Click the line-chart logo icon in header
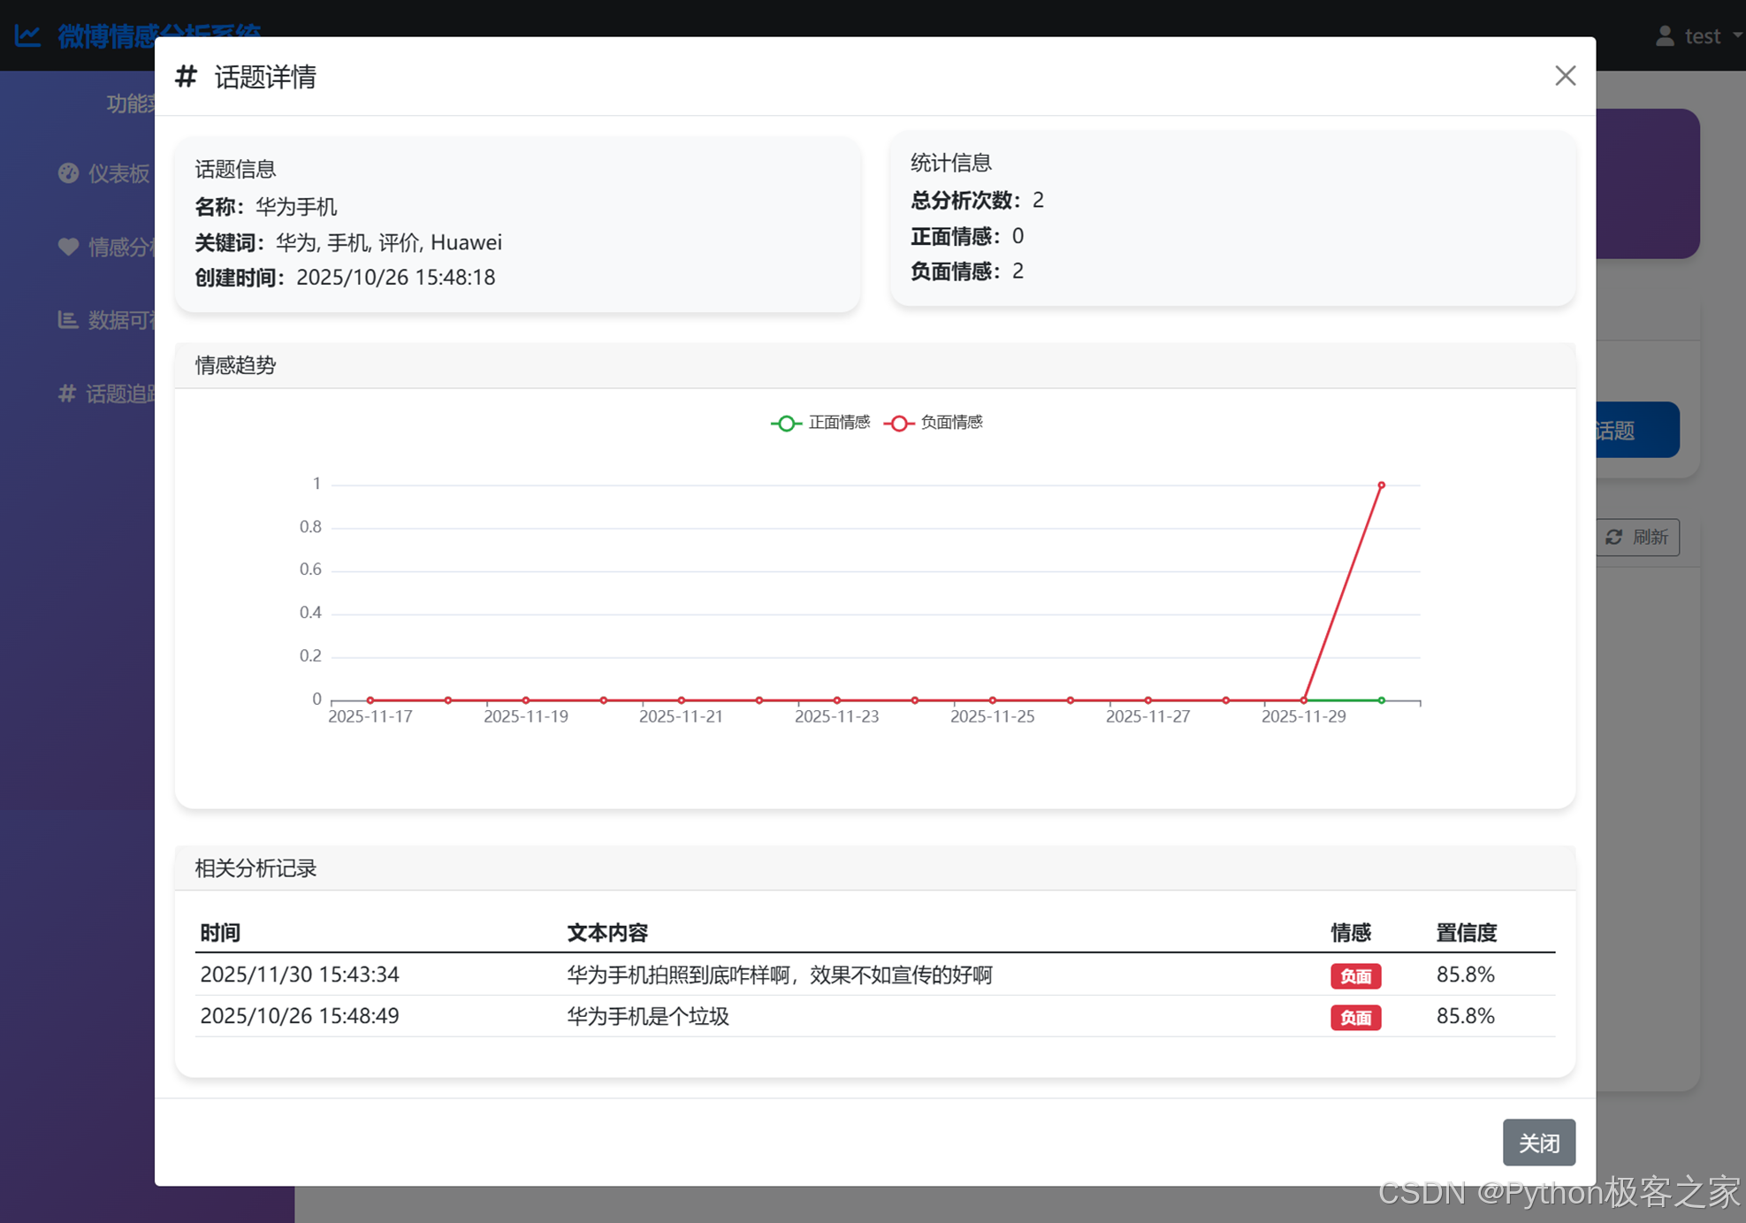1746x1223 pixels. click(28, 35)
